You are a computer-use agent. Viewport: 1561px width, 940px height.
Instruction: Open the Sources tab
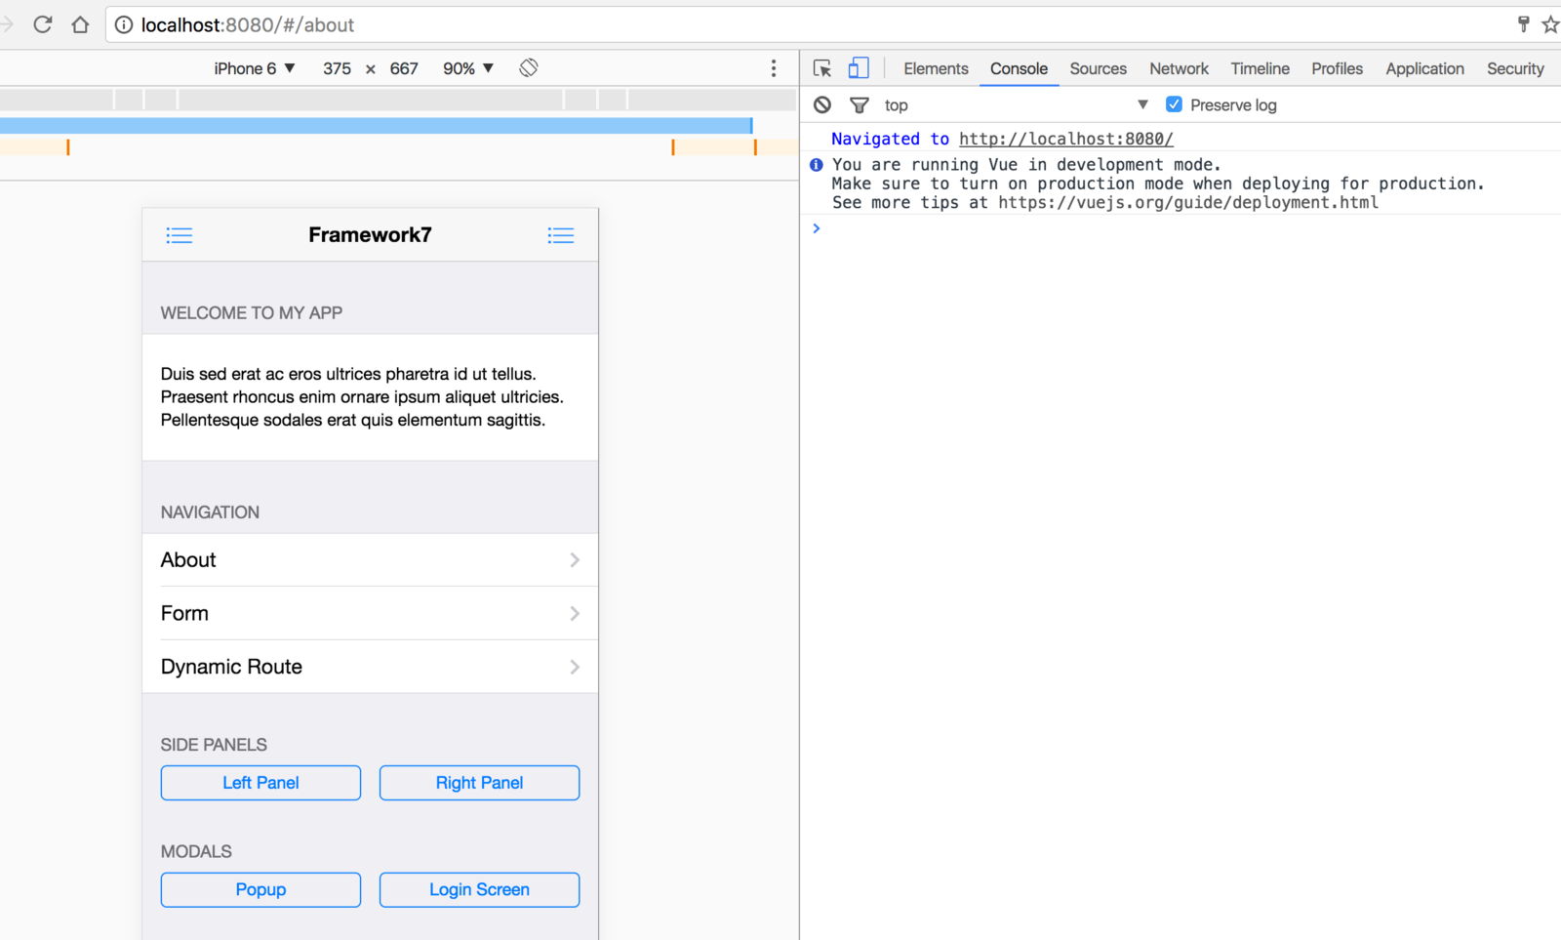tap(1098, 68)
